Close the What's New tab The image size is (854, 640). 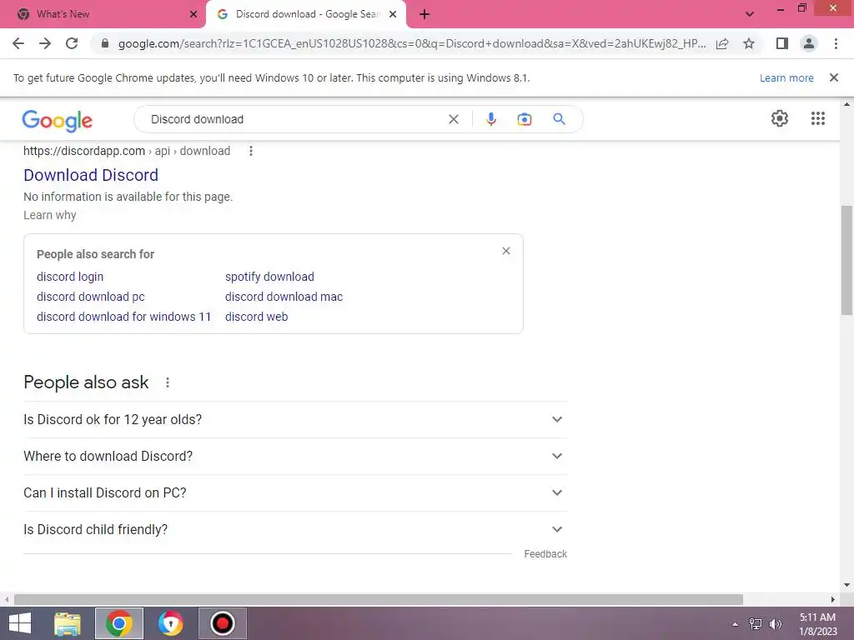[x=193, y=14]
